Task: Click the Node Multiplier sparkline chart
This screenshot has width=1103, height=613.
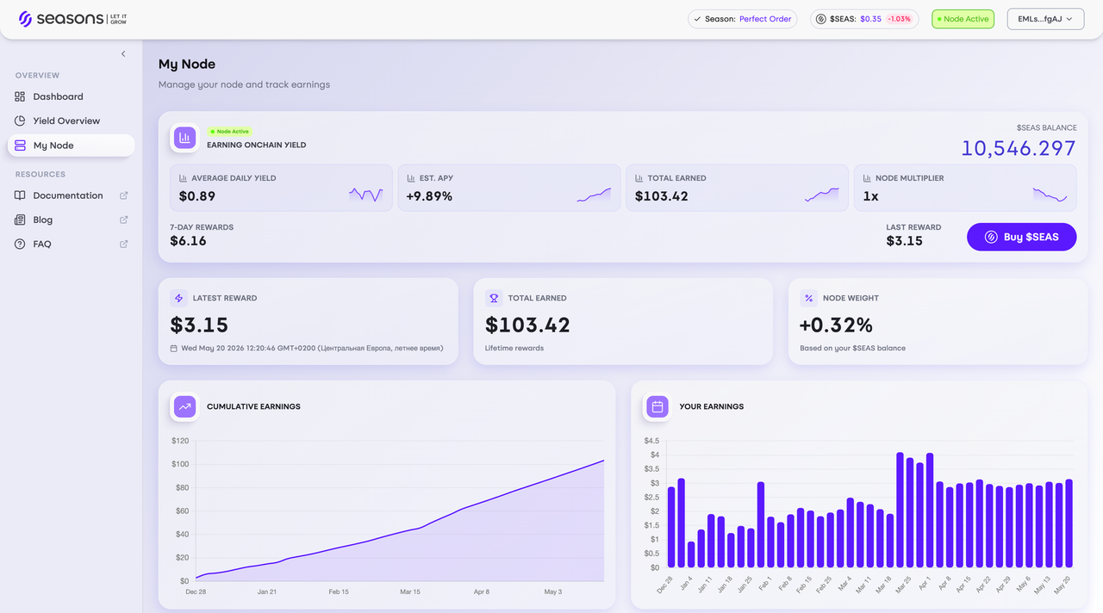Action: (1050, 195)
